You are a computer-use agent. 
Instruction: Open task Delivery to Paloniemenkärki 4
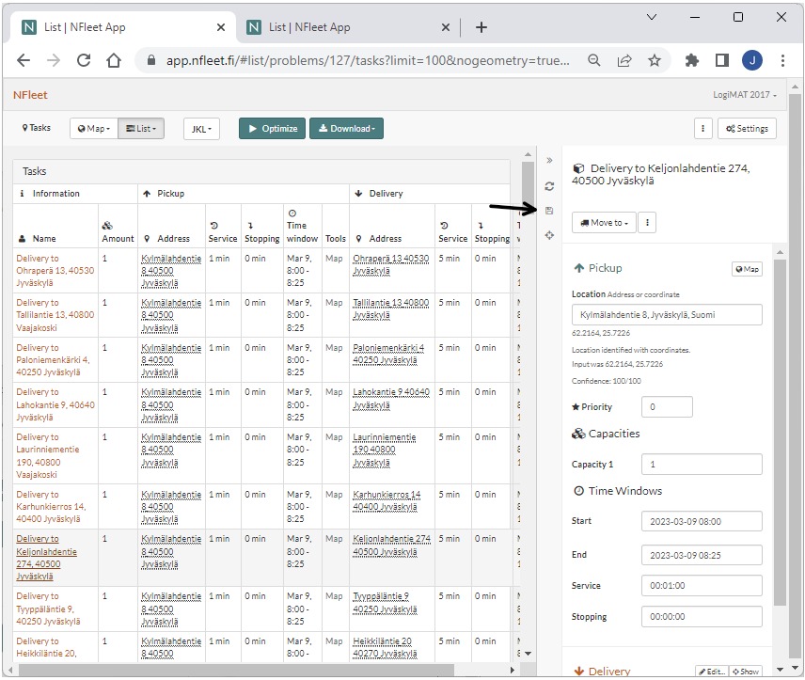(x=53, y=360)
